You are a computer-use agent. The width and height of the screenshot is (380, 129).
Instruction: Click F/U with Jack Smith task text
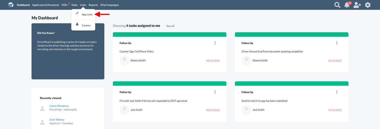153,101
